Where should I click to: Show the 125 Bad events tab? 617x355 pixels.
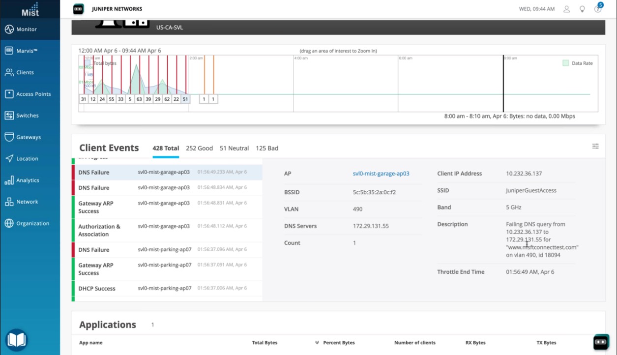tap(267, 148)
